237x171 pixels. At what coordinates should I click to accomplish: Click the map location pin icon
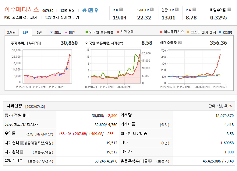(96, 10)
